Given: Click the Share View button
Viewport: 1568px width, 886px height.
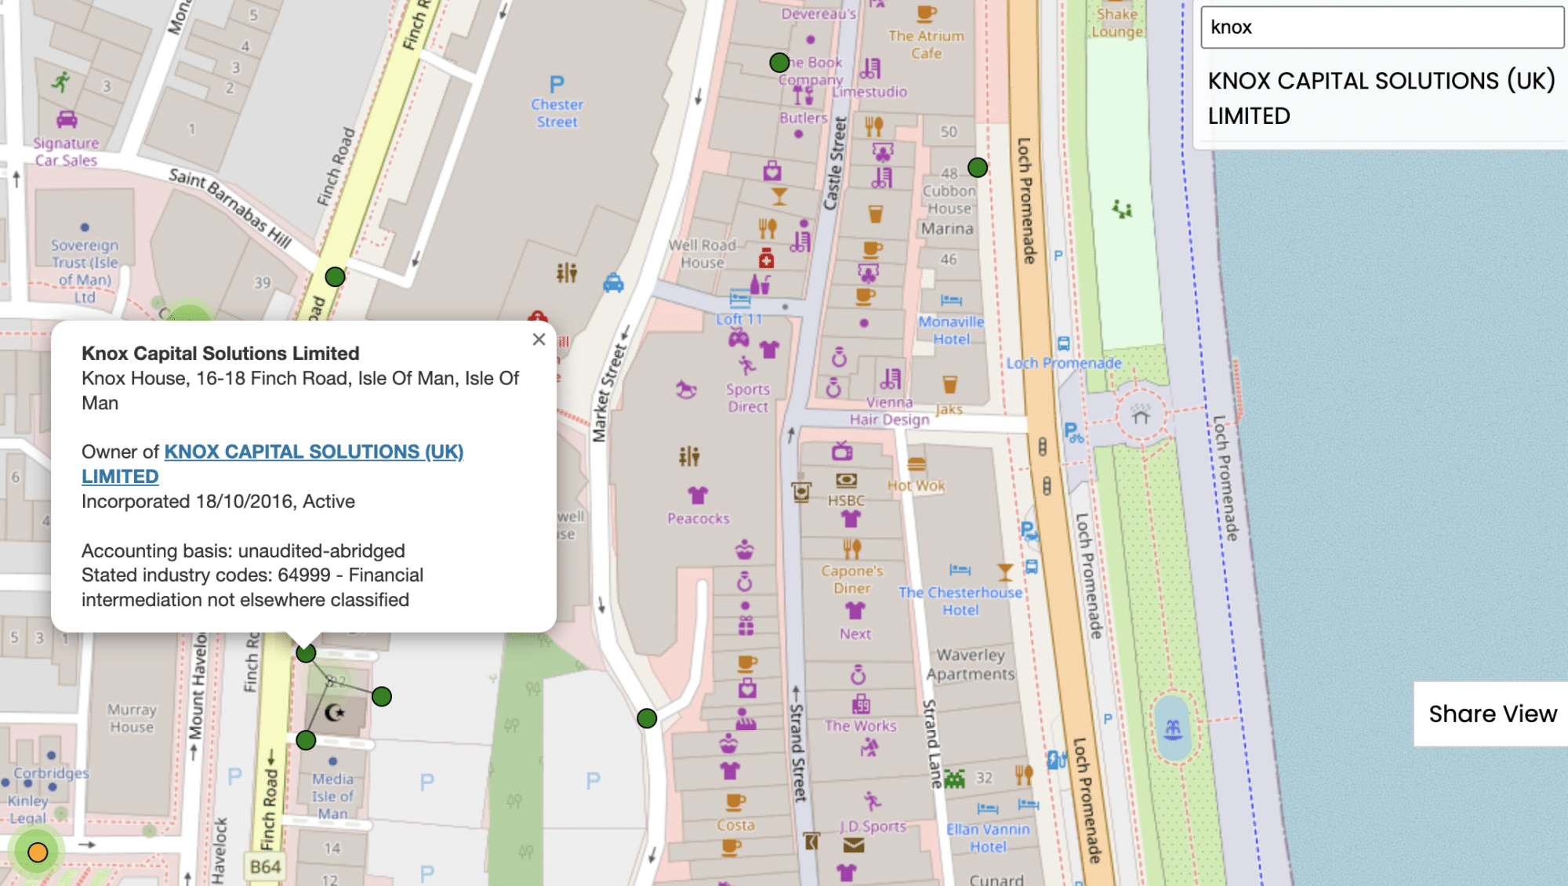Looking at the screenshot, I should (1492, 714).
